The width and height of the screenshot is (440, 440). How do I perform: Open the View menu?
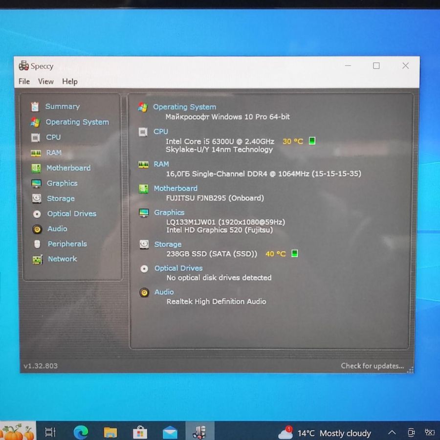[46, 81]
